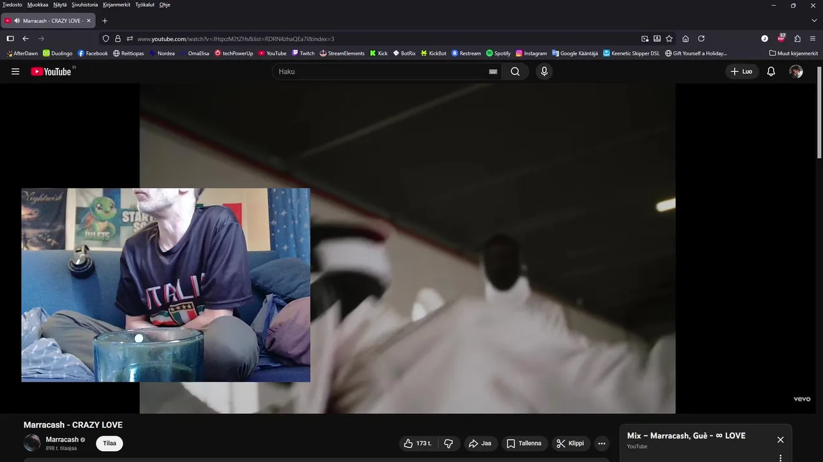Open the extensions puzzle icon
The image size is (823, 462).
coord(797,38)
